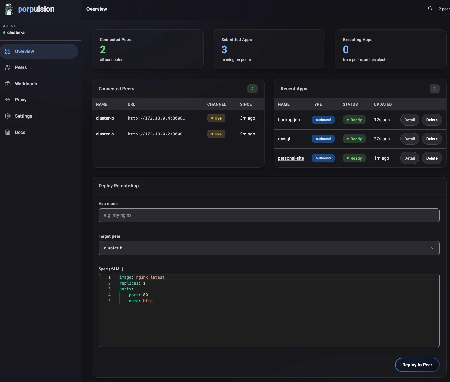
Task: Expand the Target peer dropdown
Action: pyautogui.click(x=268, y=248)
